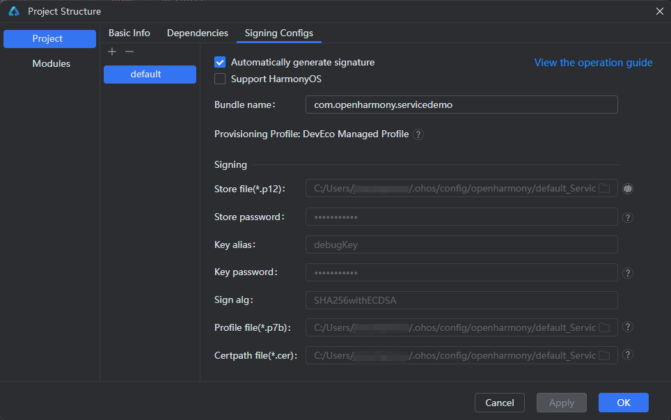
Task: Click the Provisioning Profile: DevEco Managed Profile text
Action: click(312, 134)
